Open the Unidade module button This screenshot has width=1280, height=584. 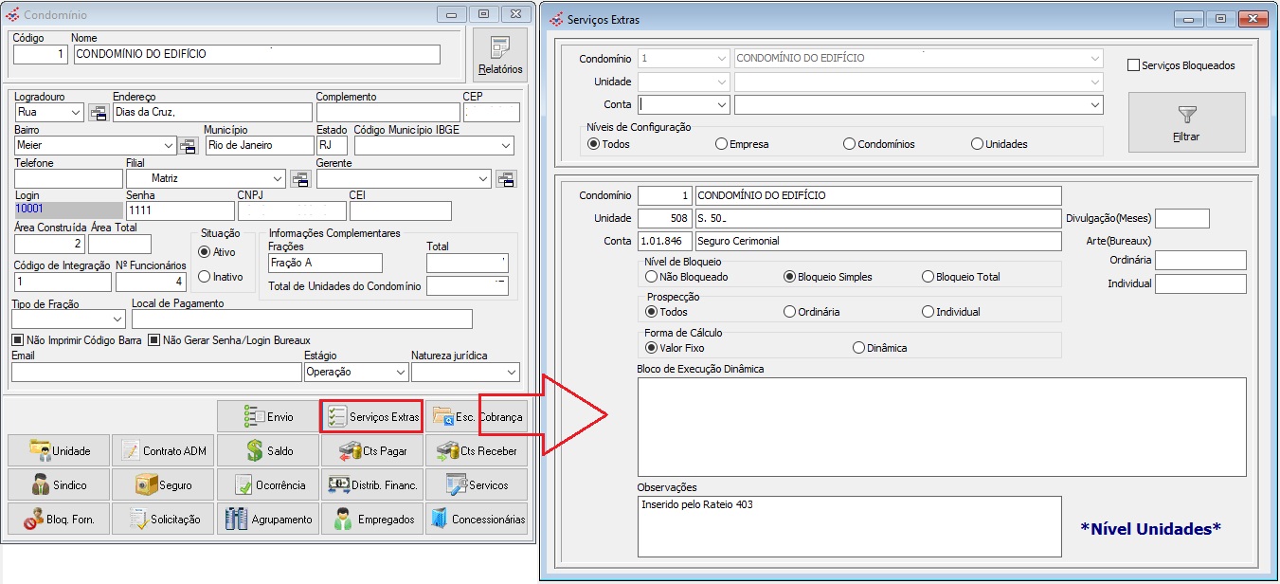click(59, 451)
